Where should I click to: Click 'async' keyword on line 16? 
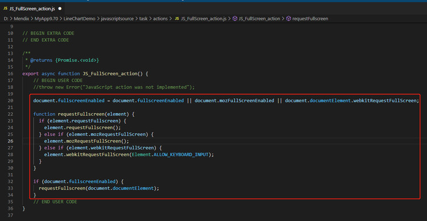(48, 74)
